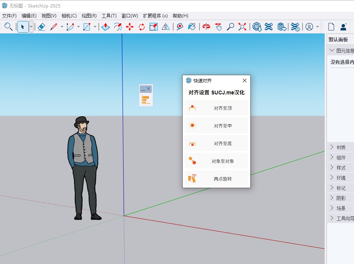Select the Rectangle shape tool
This screenshot has height=264, width=354.
[x=87, y=27]
